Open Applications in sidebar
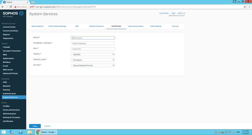 click(x=8, y=59)
